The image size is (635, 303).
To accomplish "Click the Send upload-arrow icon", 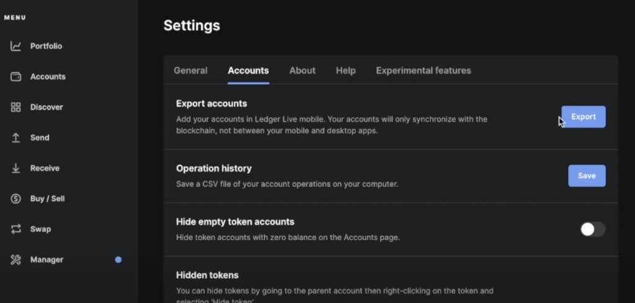I will [x=16, y=138].
